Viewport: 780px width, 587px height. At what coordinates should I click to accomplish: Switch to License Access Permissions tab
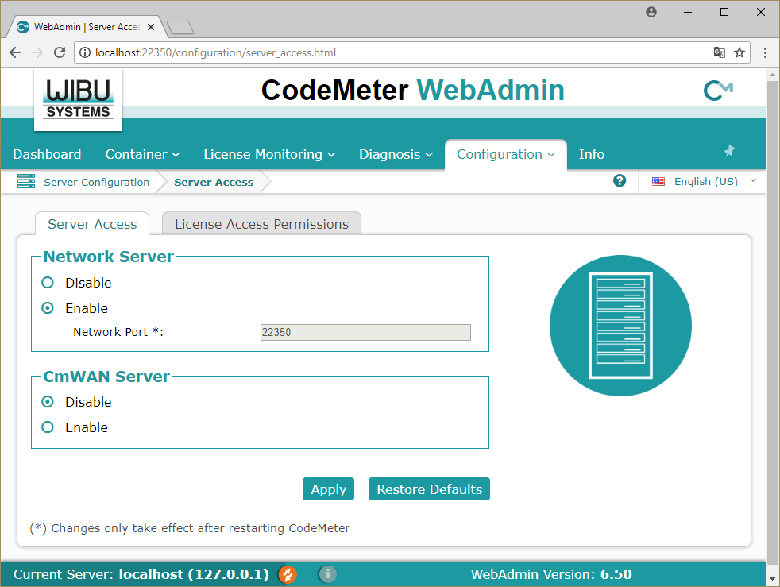261,224
